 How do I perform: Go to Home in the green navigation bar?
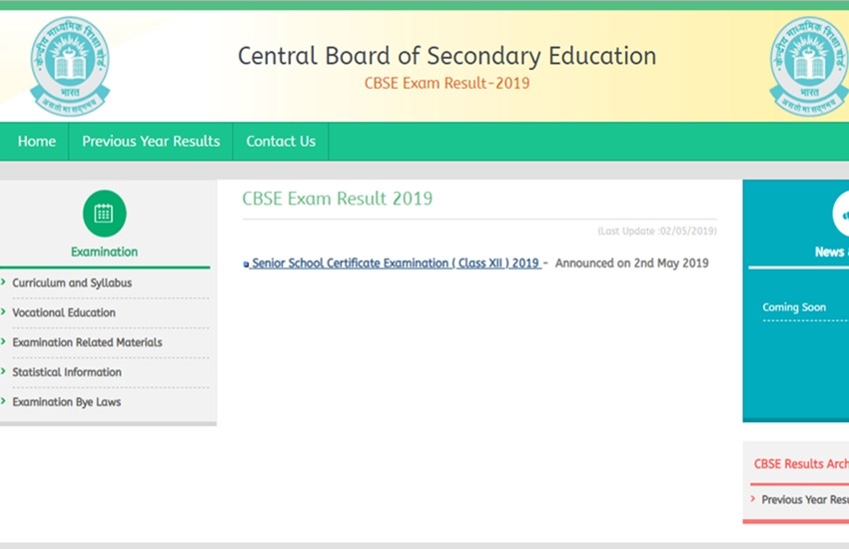36,142
